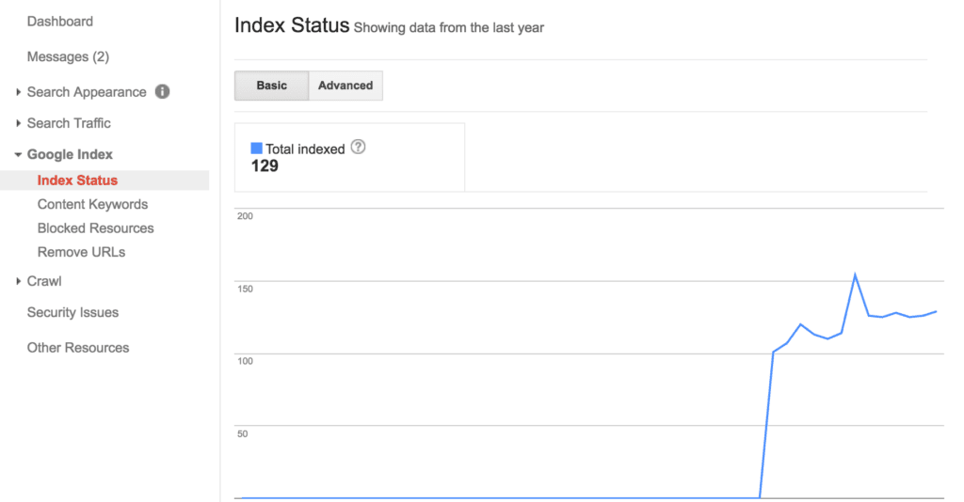Image resolution: width=964 pixels, height=502 pixels.
Task: Click the 200 axis label
Action: (245, 216)
